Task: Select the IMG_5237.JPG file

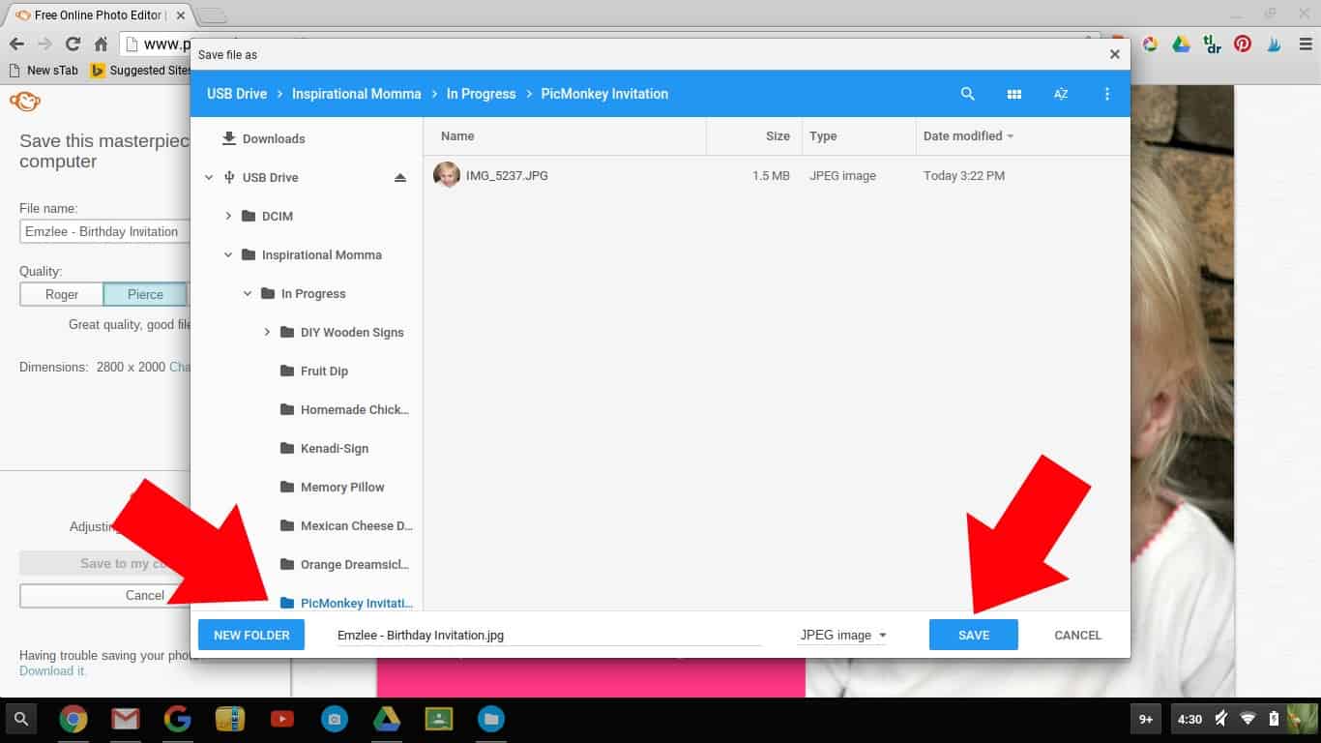Action: [506, 176]
